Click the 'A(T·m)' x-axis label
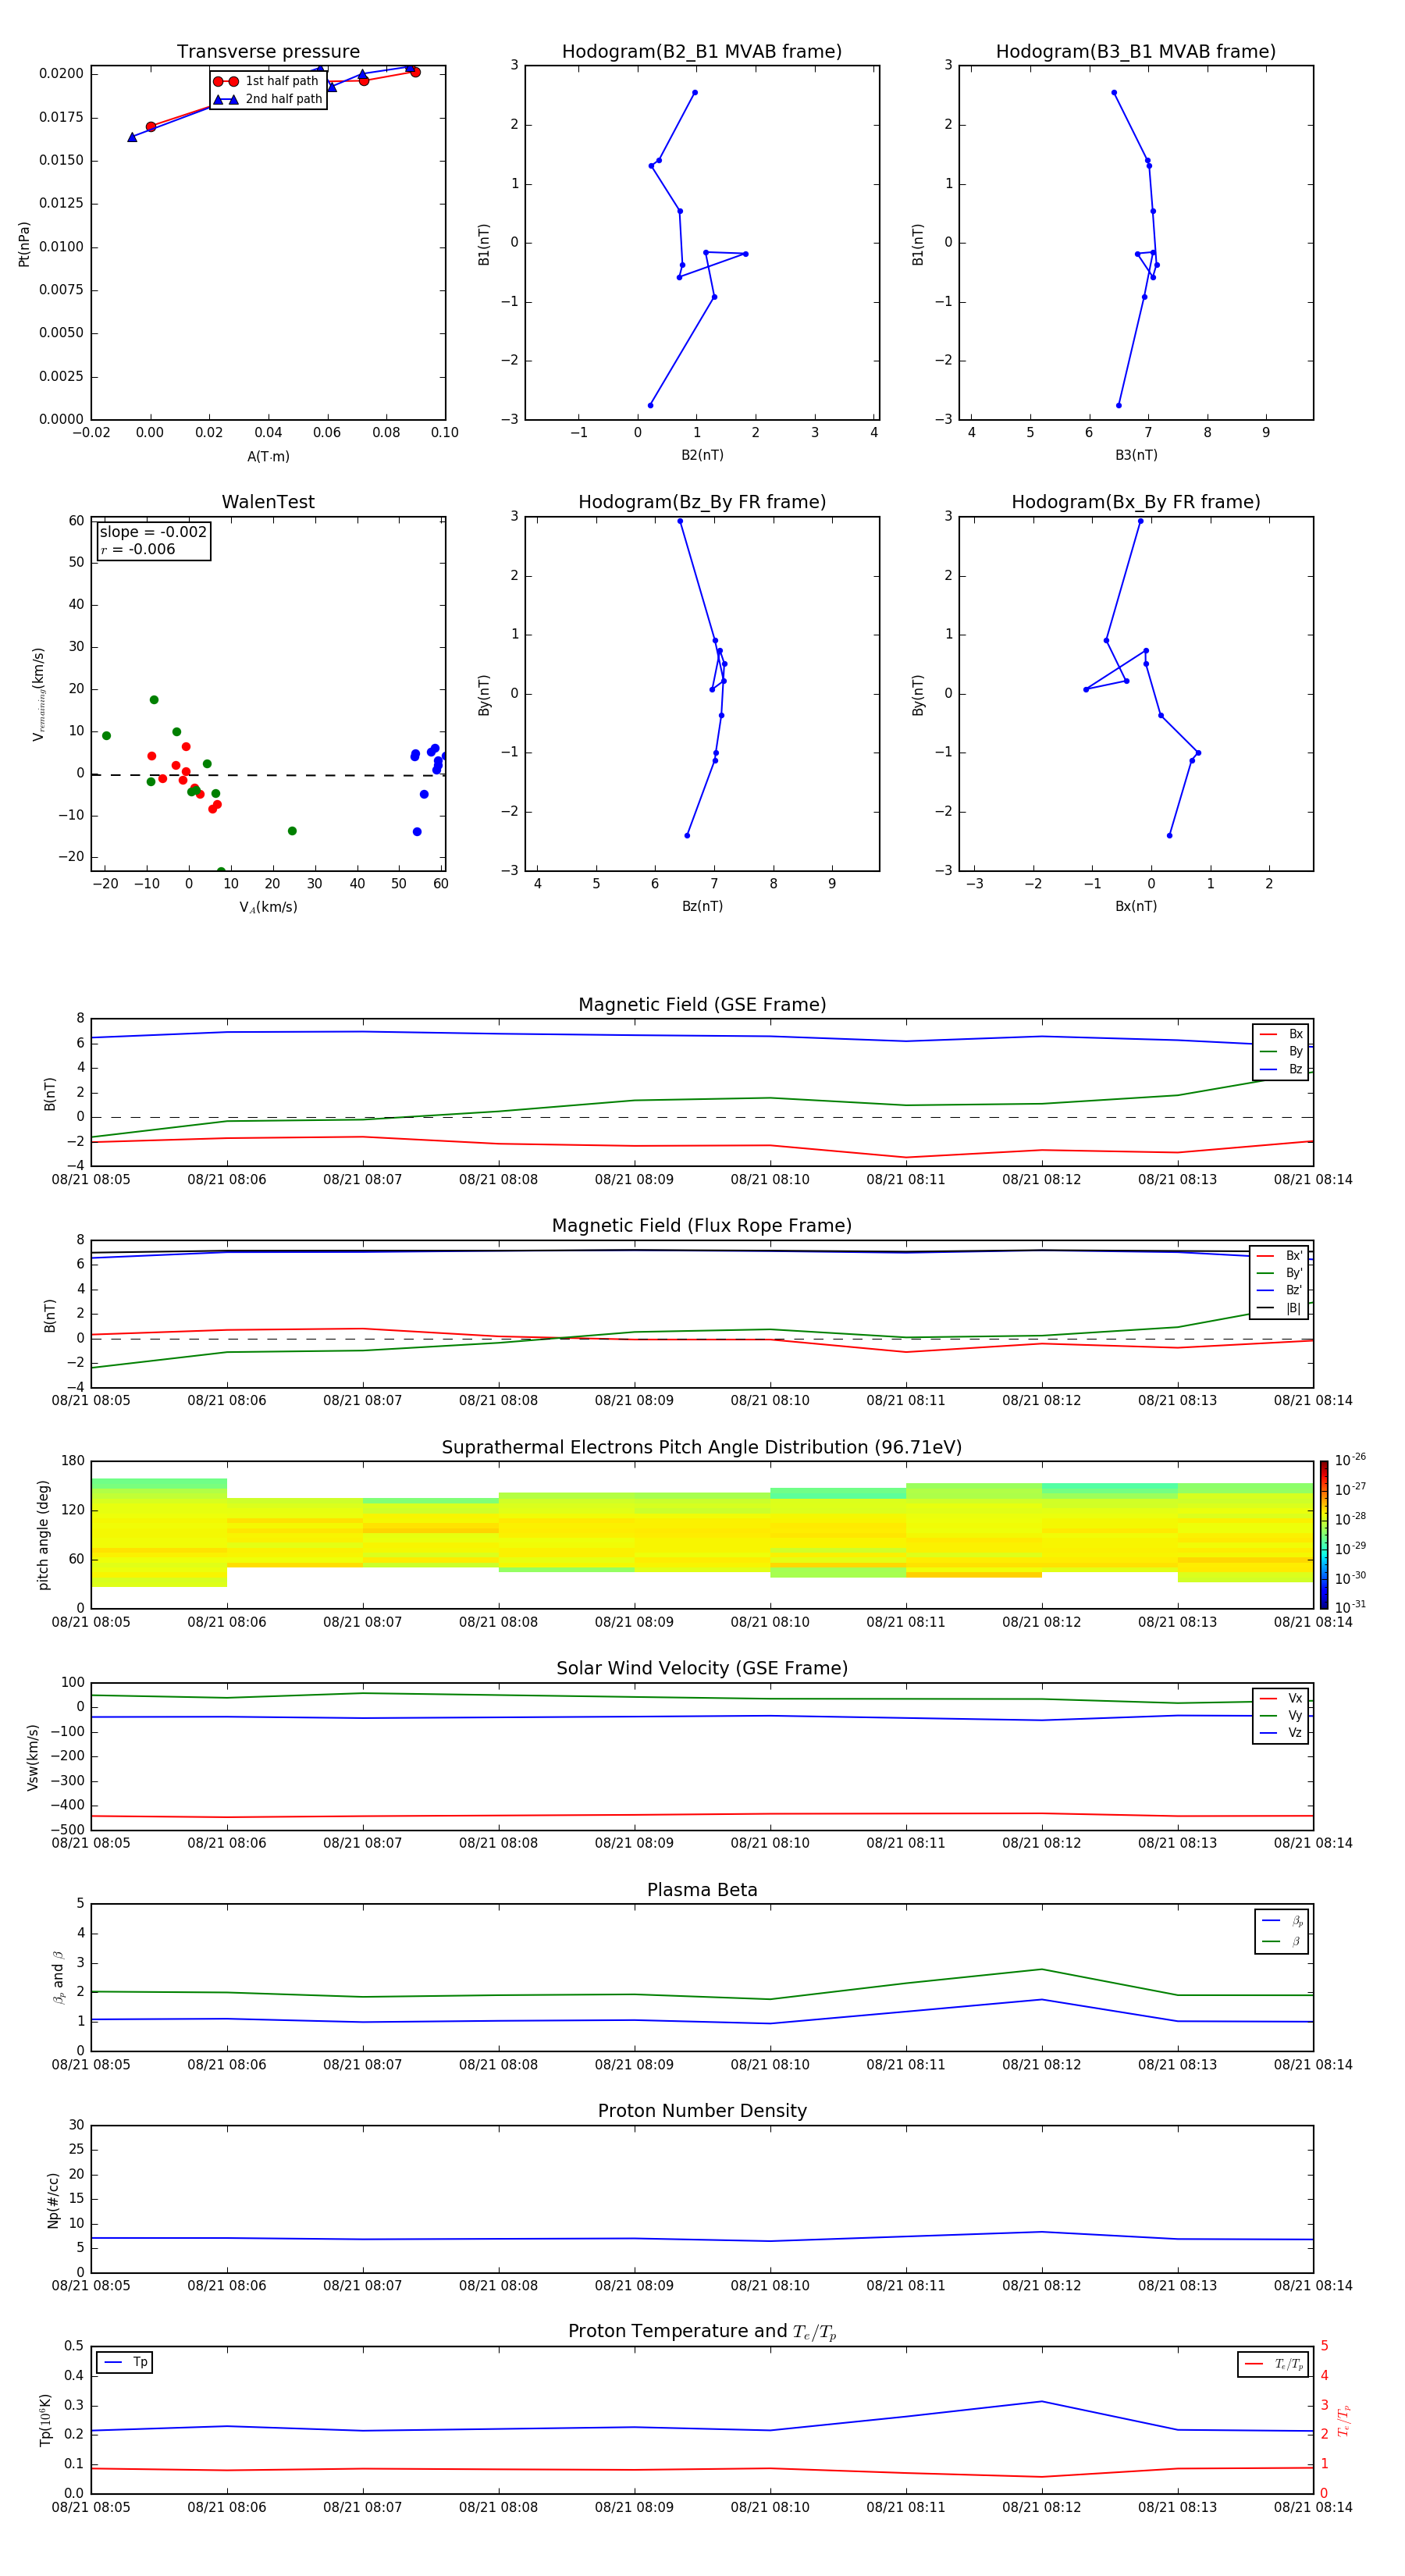1405x2576 pixels. pos(268,457)
